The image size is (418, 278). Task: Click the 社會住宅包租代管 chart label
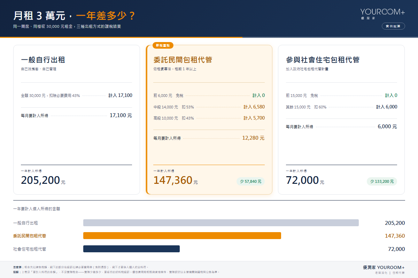(x=30, y=249)
